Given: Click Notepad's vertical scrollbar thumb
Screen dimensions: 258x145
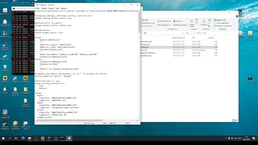Looking at the screenshot, I should [x=139, y=22].
